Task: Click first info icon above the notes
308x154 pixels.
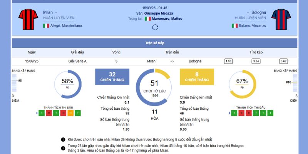Action: [x=63, y=139]
